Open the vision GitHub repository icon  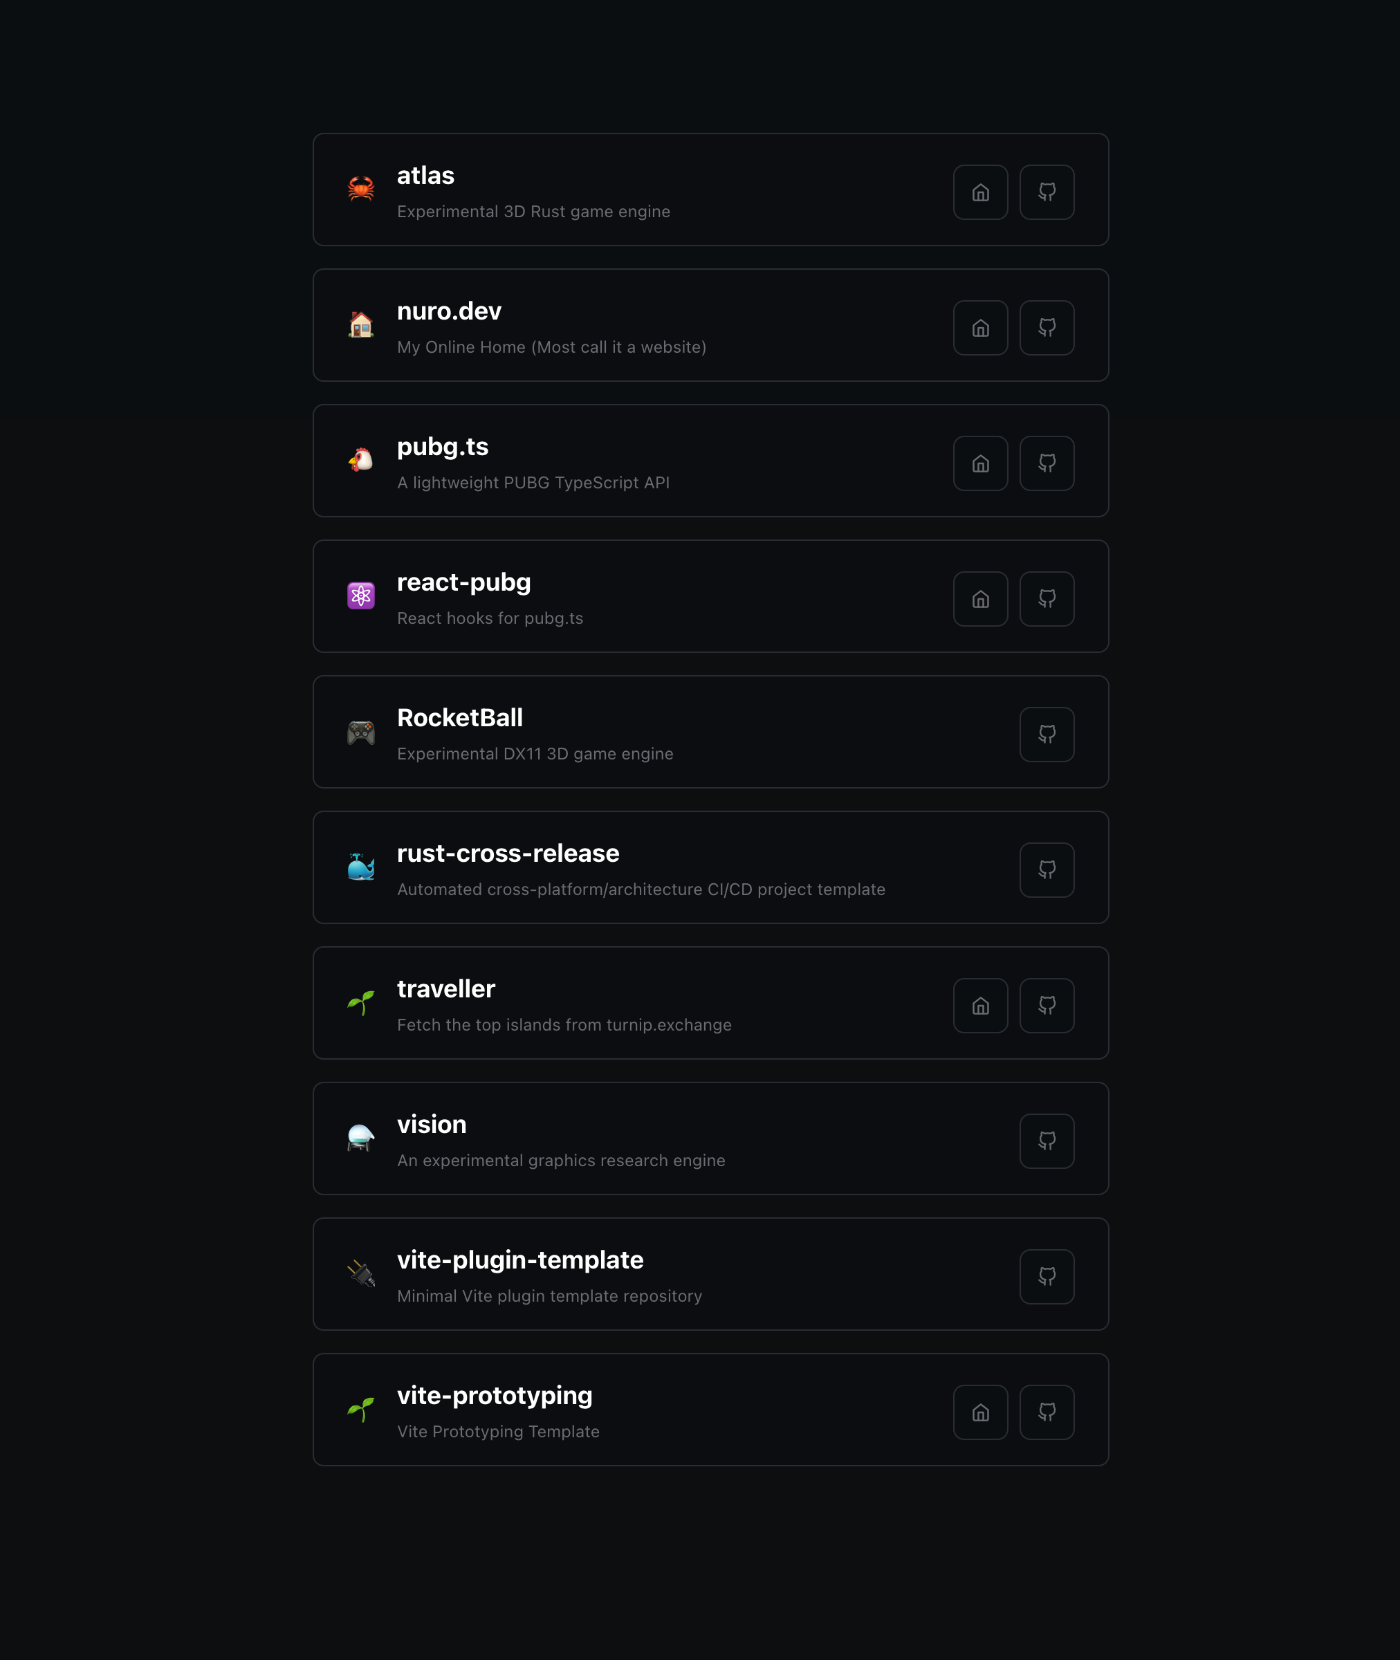1047,1141
